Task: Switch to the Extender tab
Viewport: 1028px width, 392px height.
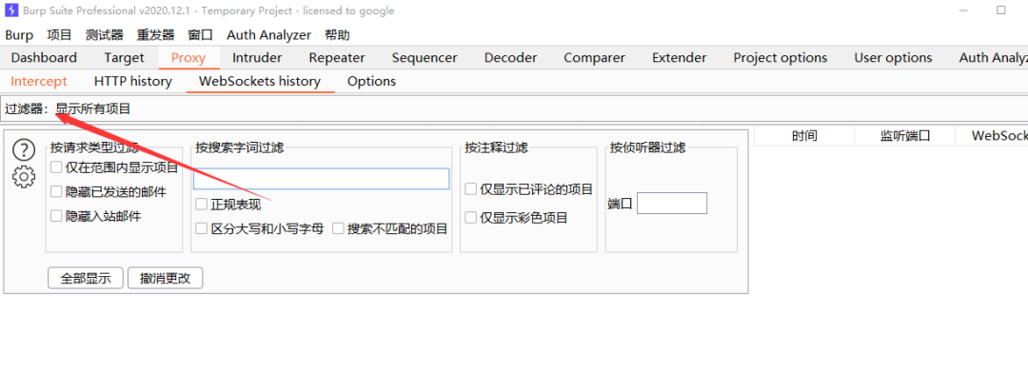Action: click(680, 58)
